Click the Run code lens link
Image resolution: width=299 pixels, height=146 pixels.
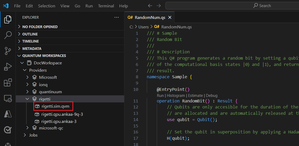[x=160, y=96]
